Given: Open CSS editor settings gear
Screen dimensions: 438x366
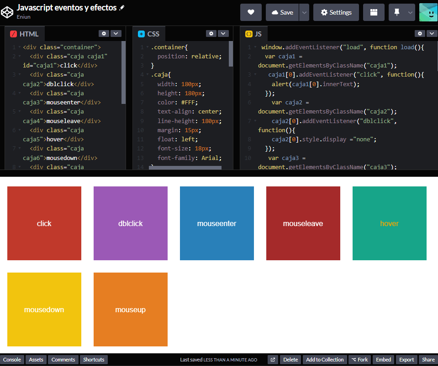Looking at the screenshot, I should pyautogui.click(x=211, y=33).
